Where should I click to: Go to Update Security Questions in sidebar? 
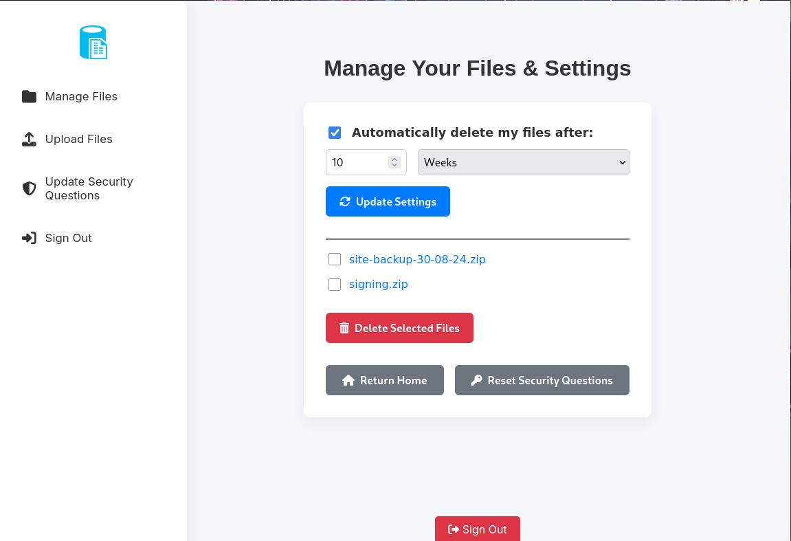coord(89,188)
